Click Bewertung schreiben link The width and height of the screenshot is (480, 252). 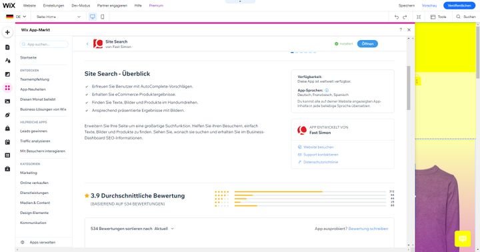[x=368, y=229]
